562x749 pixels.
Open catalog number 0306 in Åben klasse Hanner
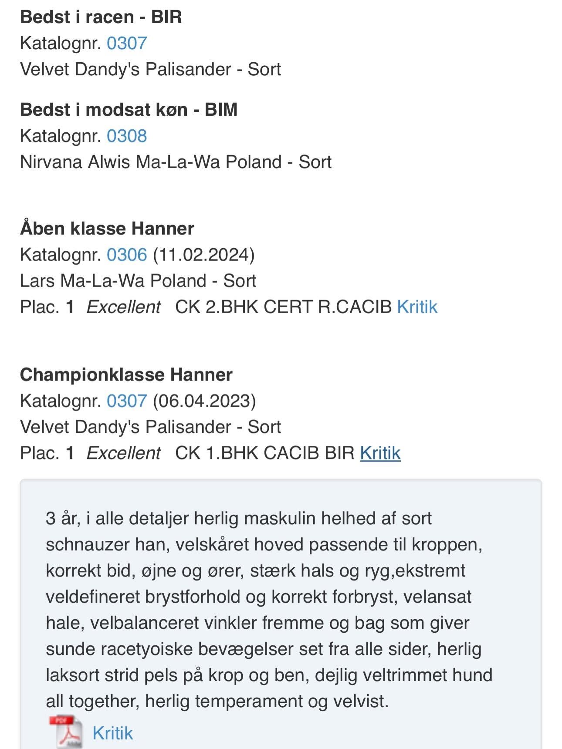tap(127, 255)
